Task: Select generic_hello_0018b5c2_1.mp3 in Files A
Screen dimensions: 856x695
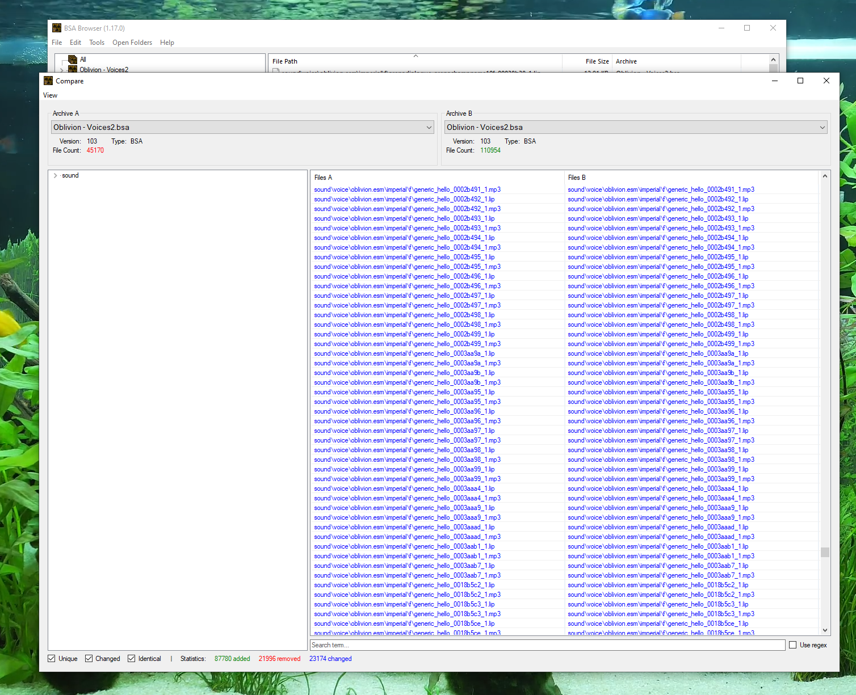Action: 407,595
